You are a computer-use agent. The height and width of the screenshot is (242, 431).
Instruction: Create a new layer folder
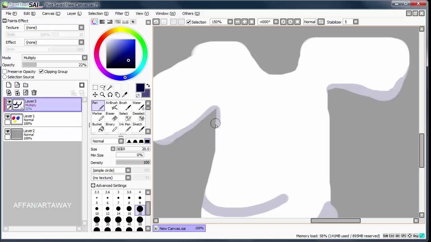[x=26, y=85]
